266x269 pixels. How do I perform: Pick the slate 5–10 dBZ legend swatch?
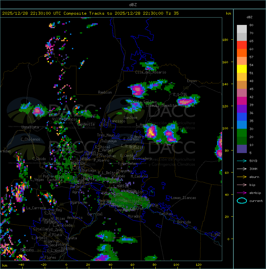coord(242,149)
